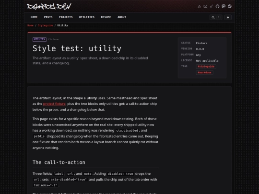Open the Mastodon icon
Image resolution: width=259 pixels, height=194 pixels.
tap(224, 6)
